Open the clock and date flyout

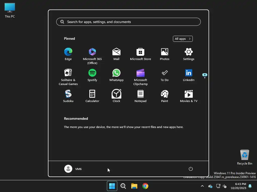[238, 186]
